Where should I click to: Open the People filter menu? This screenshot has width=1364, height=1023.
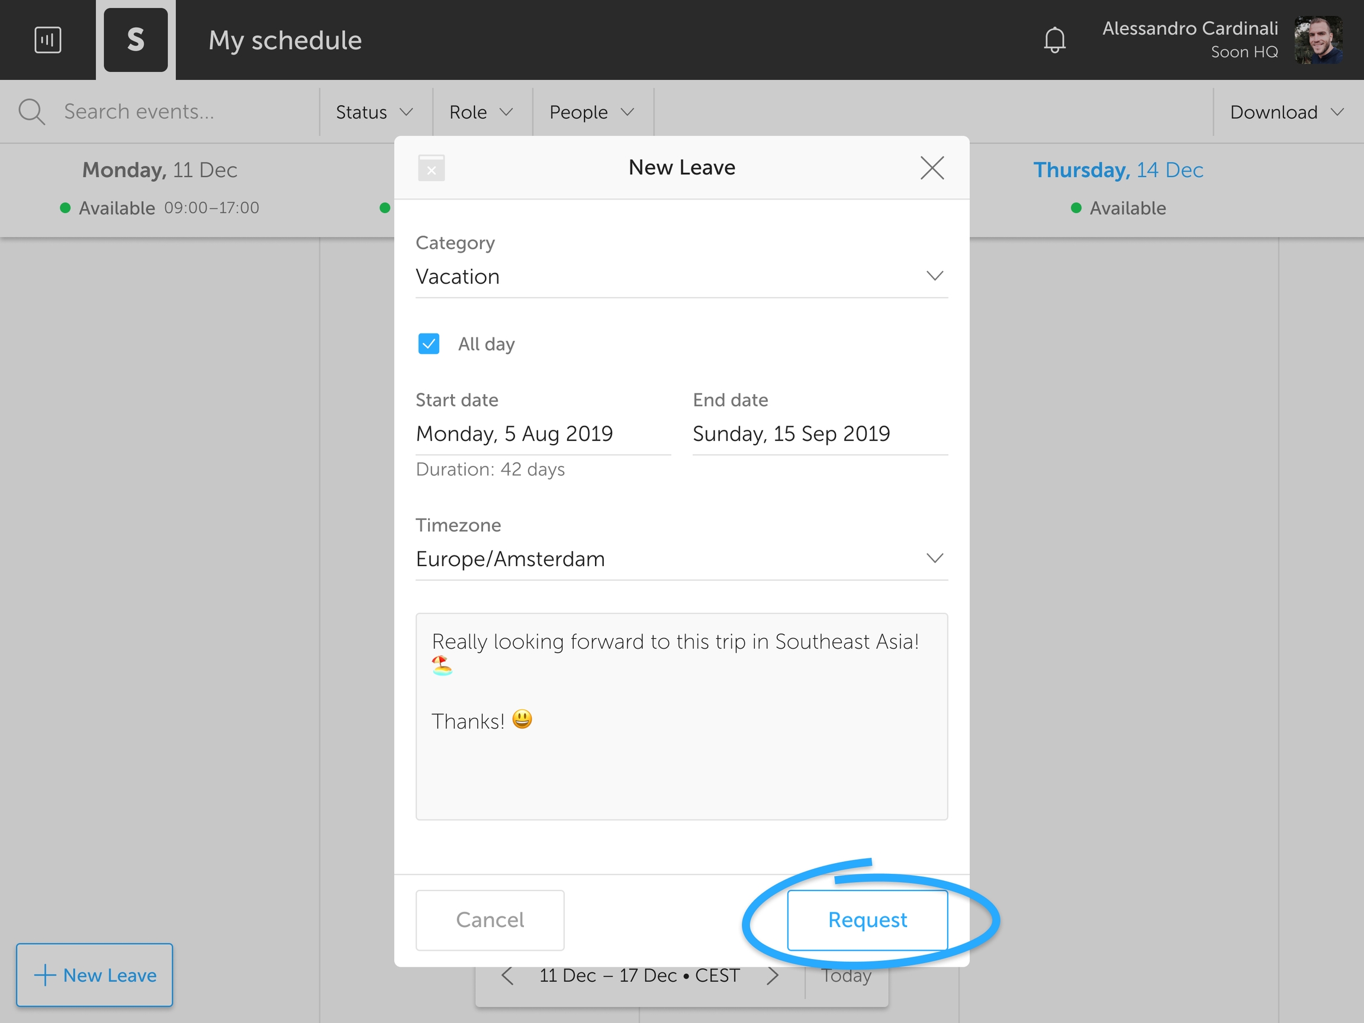click(591, 112)
